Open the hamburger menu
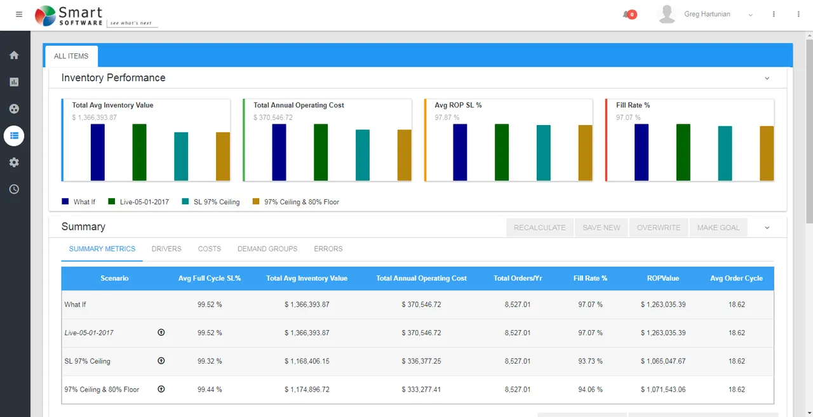 (x=18, y=15)
